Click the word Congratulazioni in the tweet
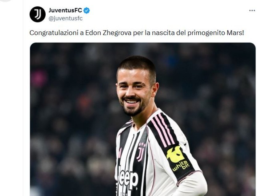Image resolution: width=262 pixels, height=196 pixels. point(54,33)
